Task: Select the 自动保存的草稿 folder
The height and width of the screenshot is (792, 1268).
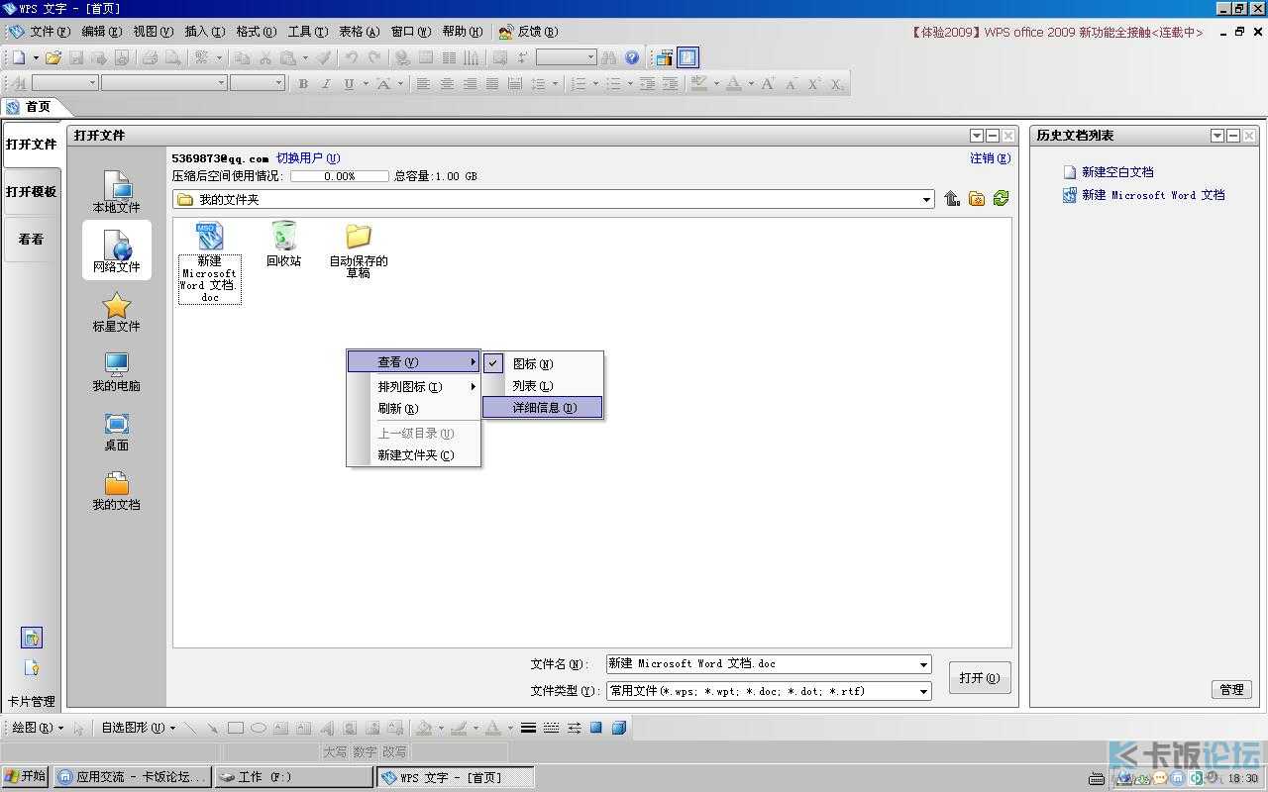Action: click(359, 250)
